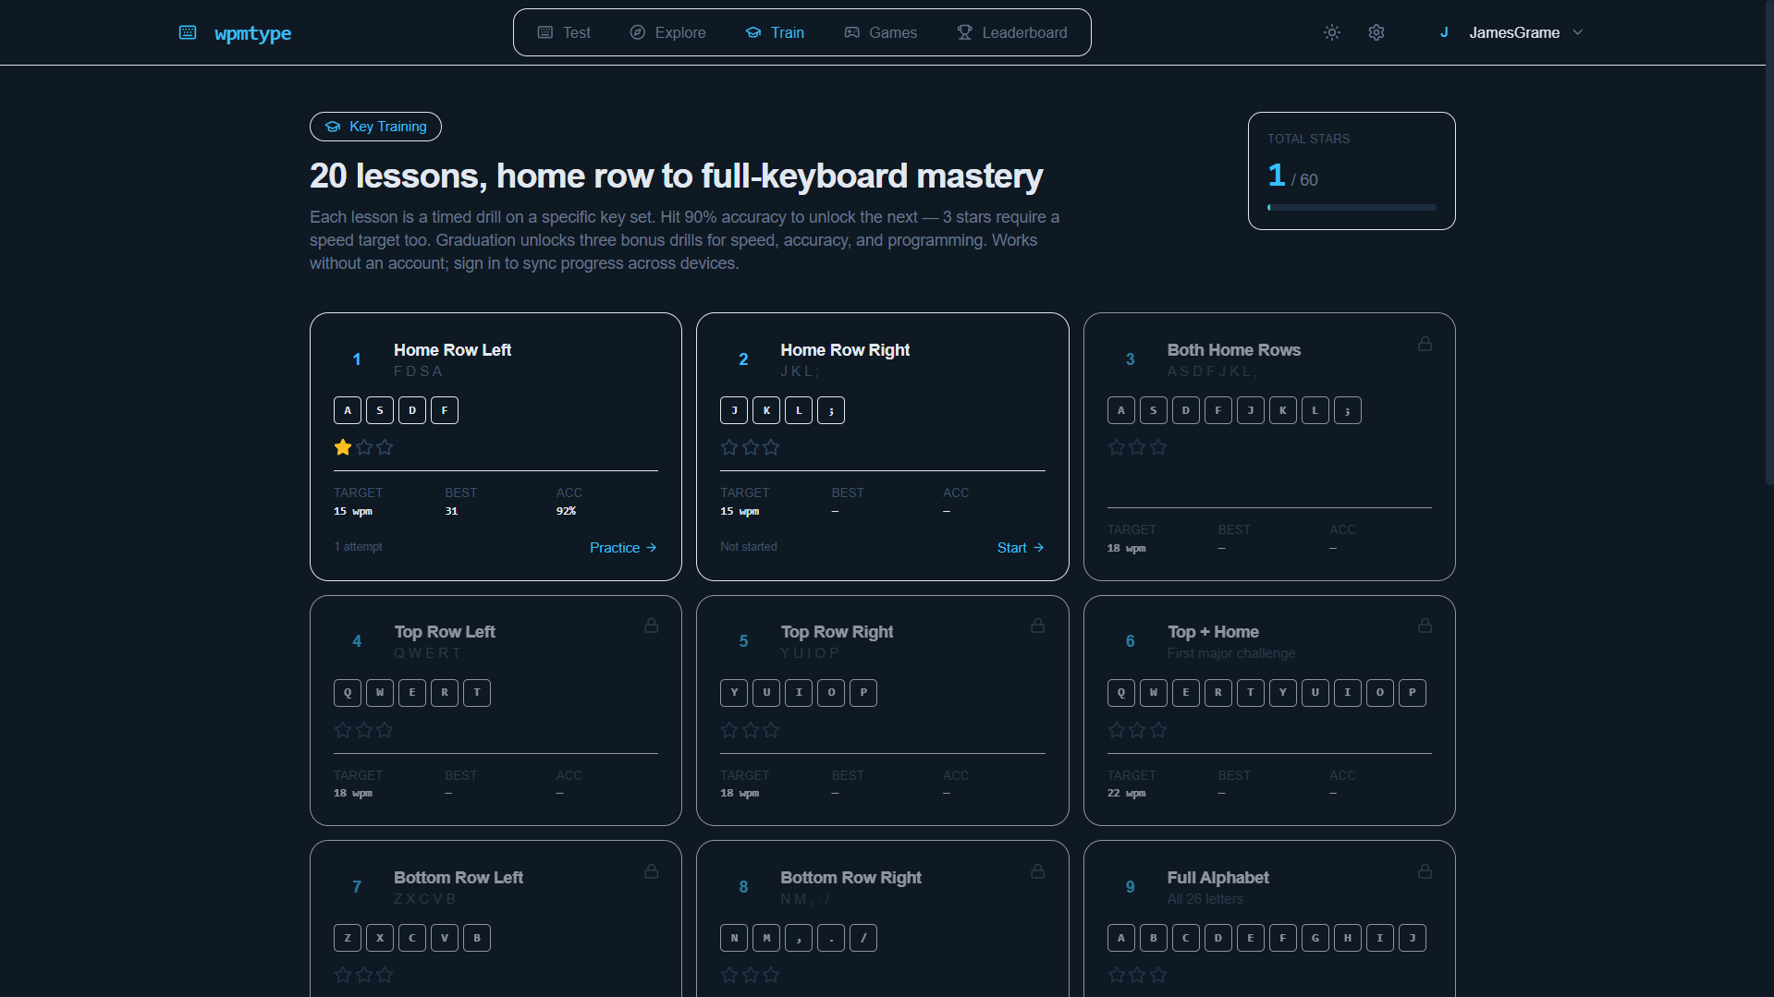Open the Test tab
Image resolution: width=1774 pixels, height=997 pixels.
564,32
